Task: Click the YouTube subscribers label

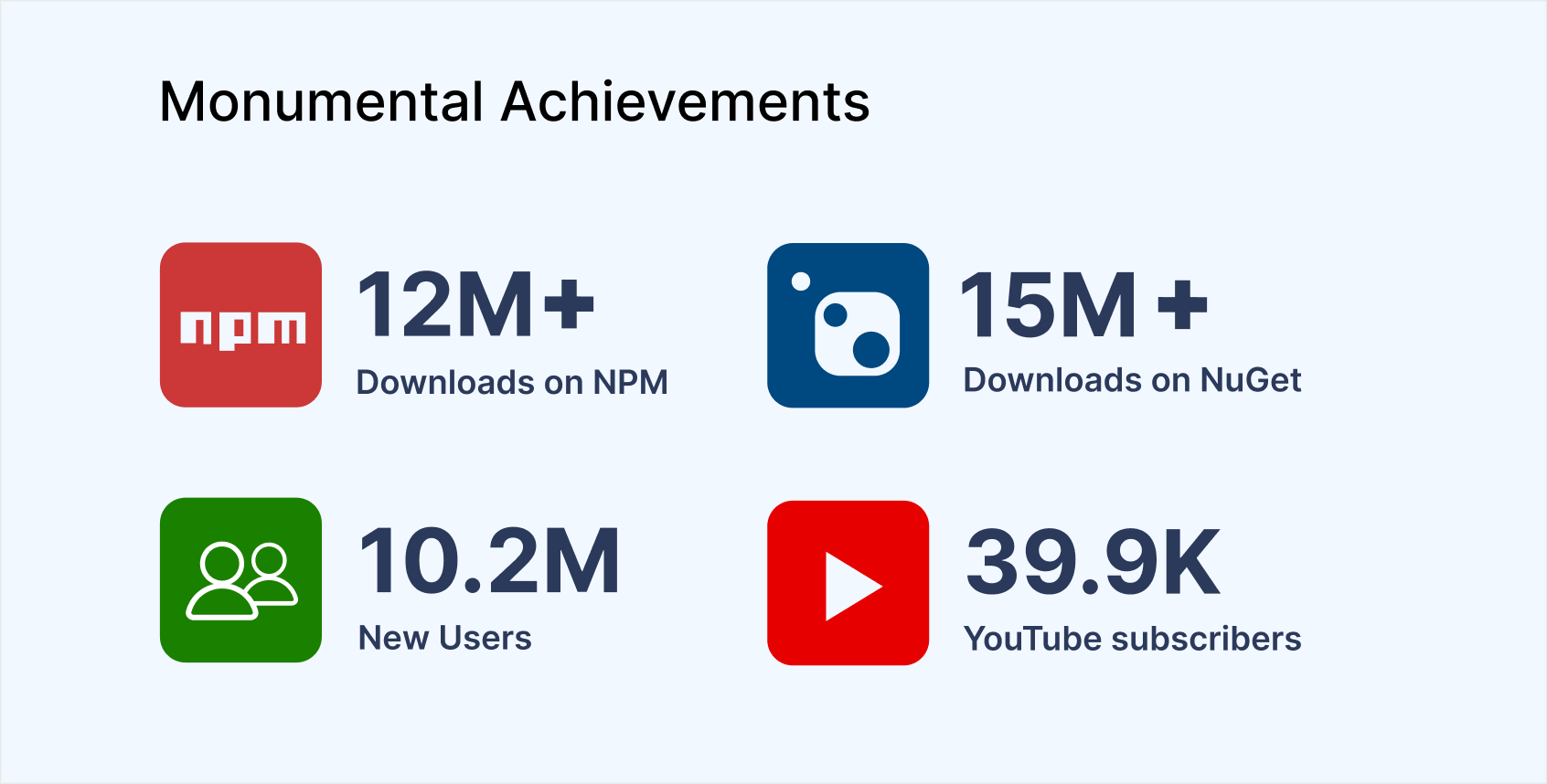Action: tap(1132, 639)
